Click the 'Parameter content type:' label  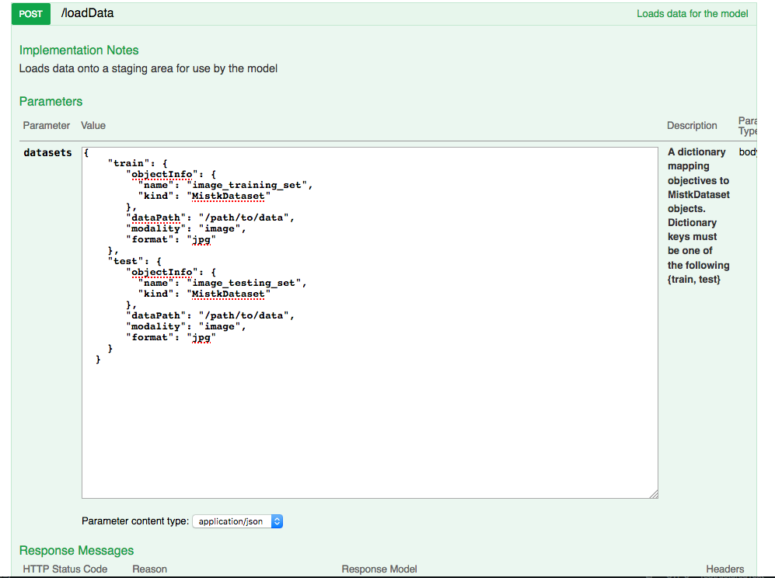point(135,521)
